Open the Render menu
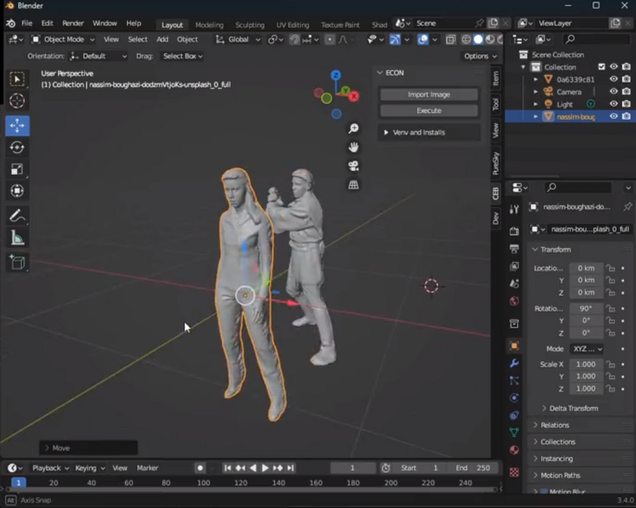Viewport: 636px width, 508px height. [73, 23]
